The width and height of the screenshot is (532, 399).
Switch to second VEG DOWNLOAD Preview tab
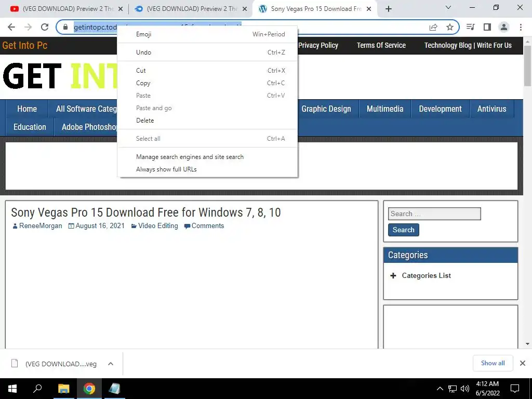[190, 9]
